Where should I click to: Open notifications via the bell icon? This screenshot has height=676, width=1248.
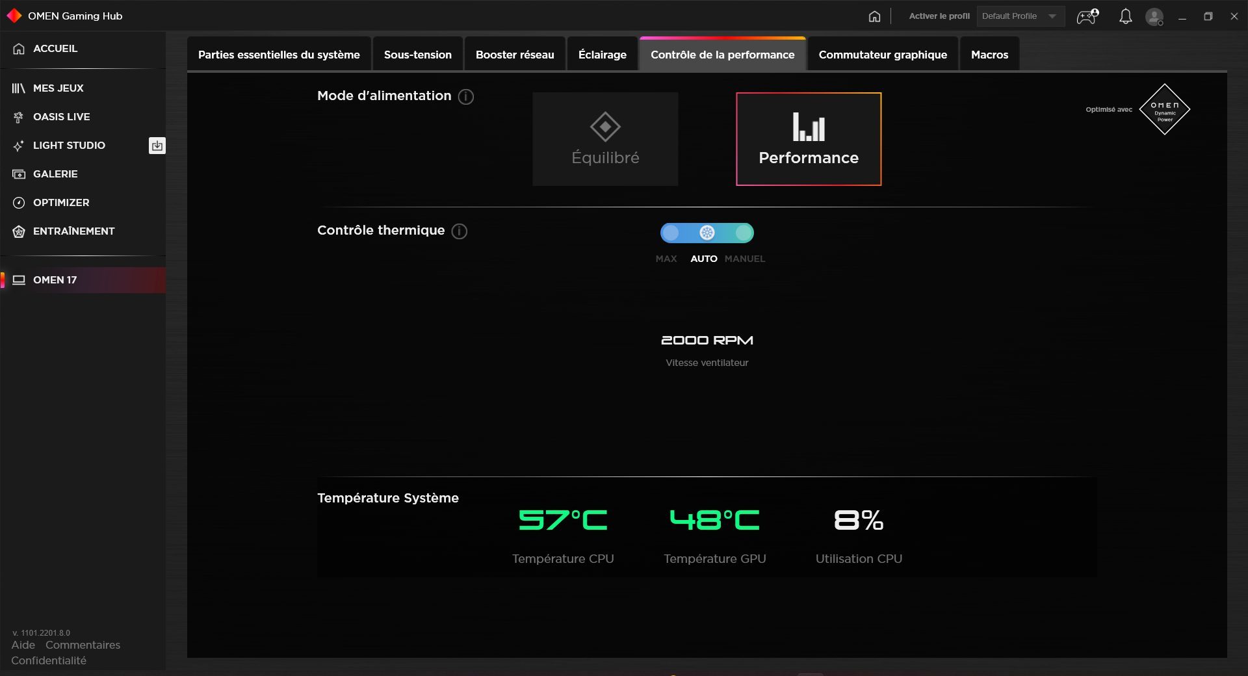pyautogui.click(x=1125, y=16)
